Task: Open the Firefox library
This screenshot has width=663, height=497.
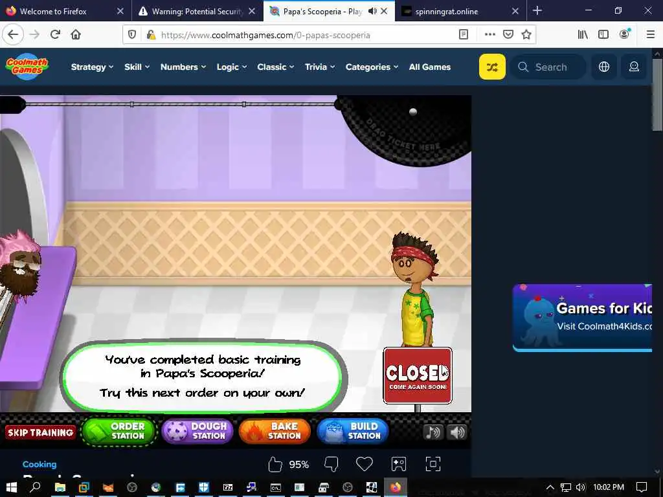Action: (x=583, y=35)
